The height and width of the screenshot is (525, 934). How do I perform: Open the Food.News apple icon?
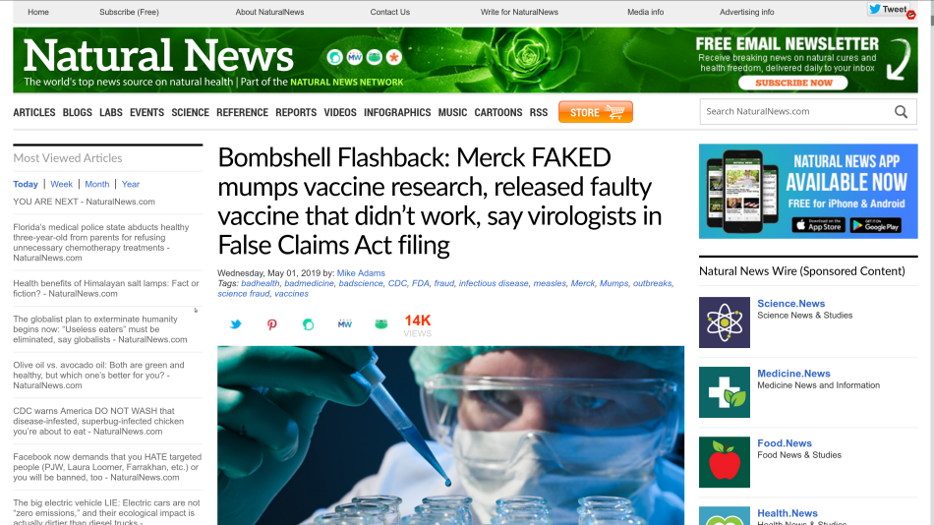pos(725,462)
